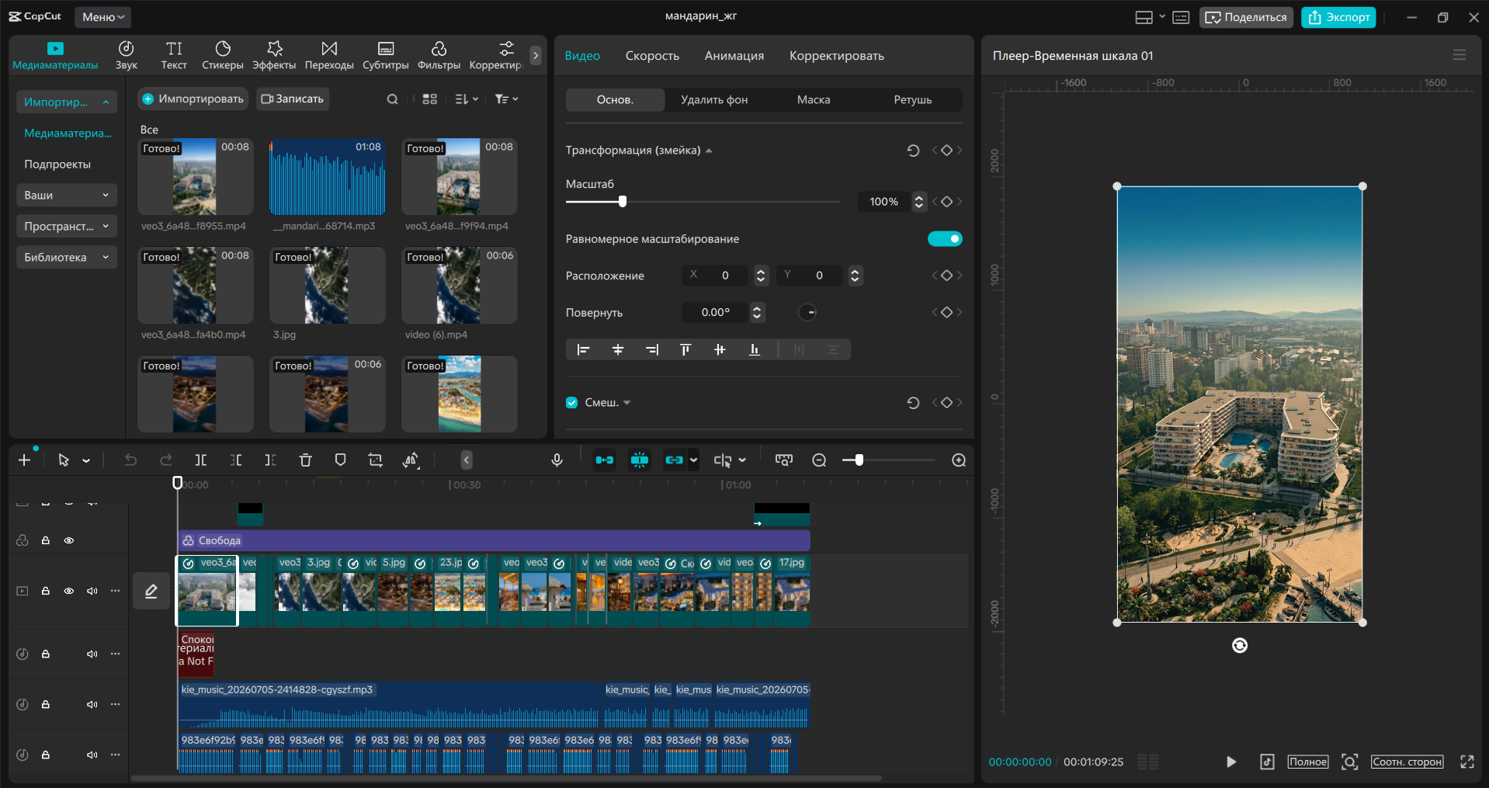The height and width of the screenshot is (788, 1489).
Task: Toggle main track magnet
Action: coord(604,460)
